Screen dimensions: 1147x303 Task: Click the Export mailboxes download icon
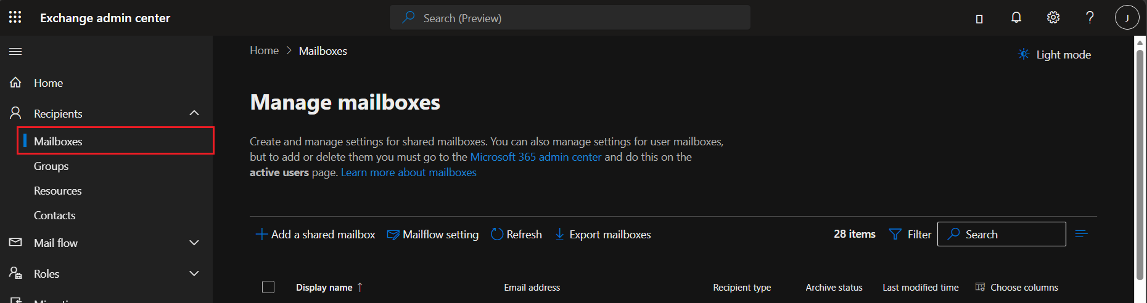click(559, 234)
